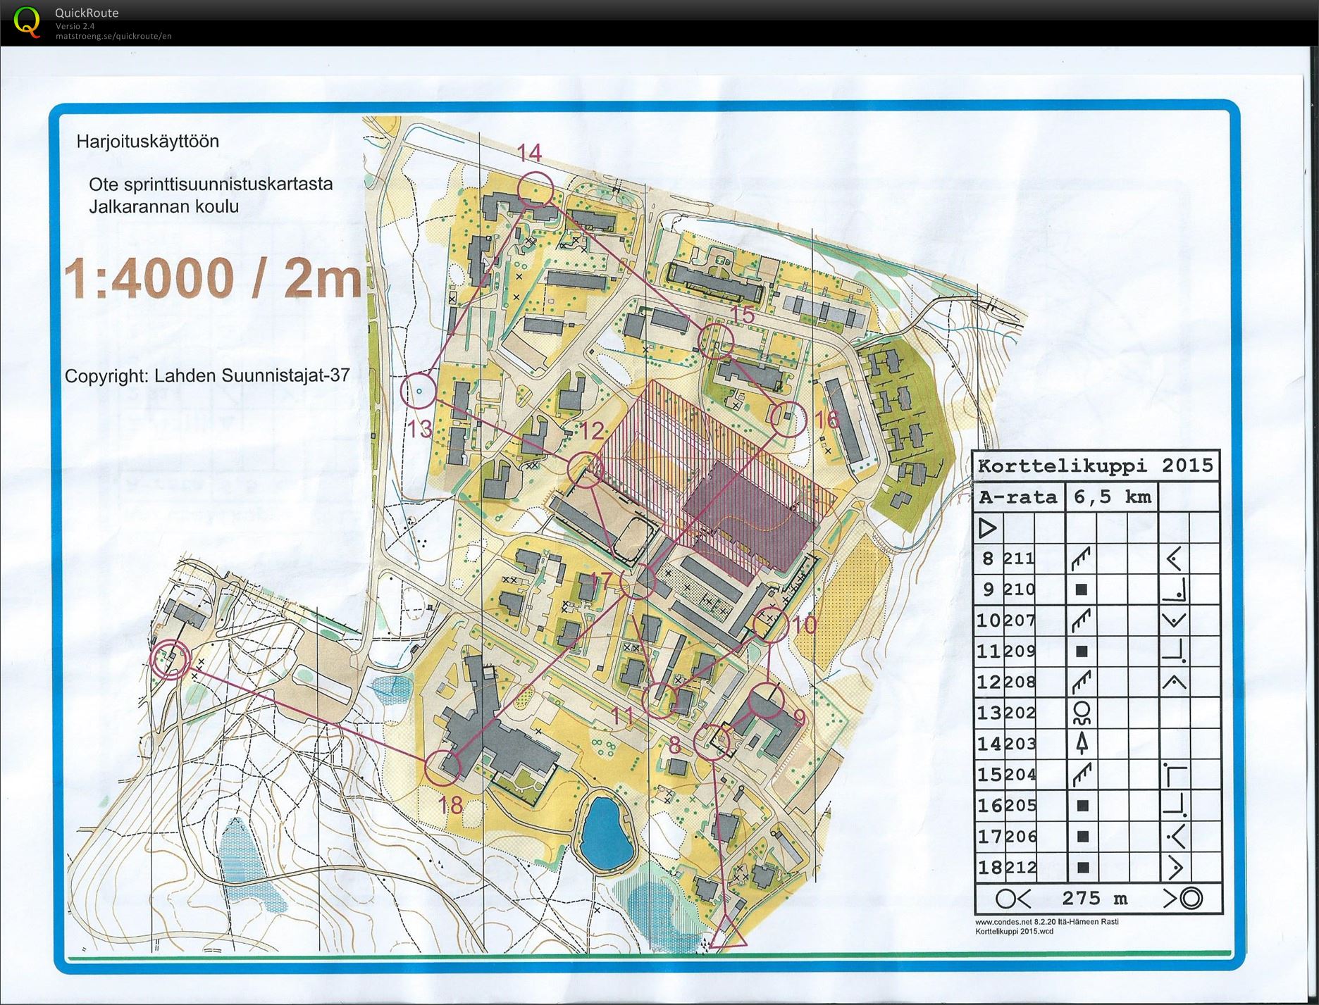1319x1005 pixels.
Task: Click control circle 12 on the map
Action: [x=586, y=469]
